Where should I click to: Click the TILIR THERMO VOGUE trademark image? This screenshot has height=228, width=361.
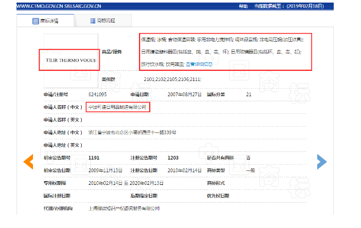71,60
